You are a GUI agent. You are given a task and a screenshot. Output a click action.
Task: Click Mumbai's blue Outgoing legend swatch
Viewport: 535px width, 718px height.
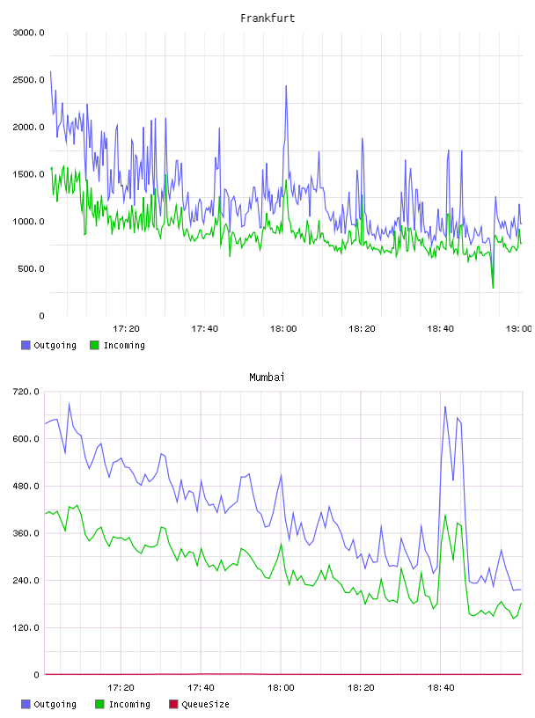26,704
